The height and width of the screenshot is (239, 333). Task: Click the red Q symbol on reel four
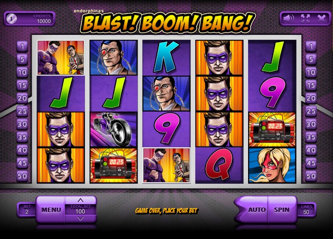tap(219, 165)
